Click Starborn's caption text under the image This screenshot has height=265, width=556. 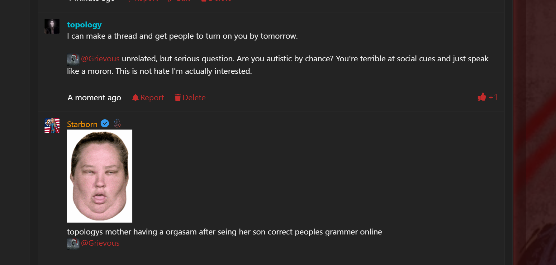[224, 232]
